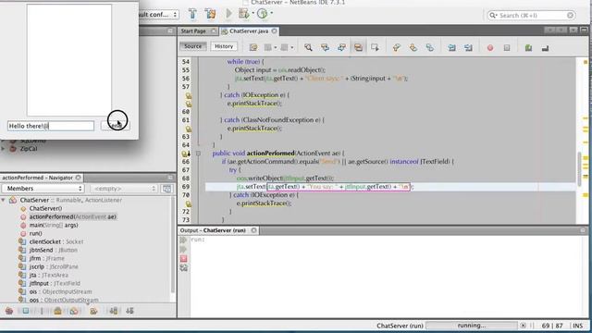Click the Send button in the chat window
The height and width of the screenshot is (333, 592).
click(116, 126)
